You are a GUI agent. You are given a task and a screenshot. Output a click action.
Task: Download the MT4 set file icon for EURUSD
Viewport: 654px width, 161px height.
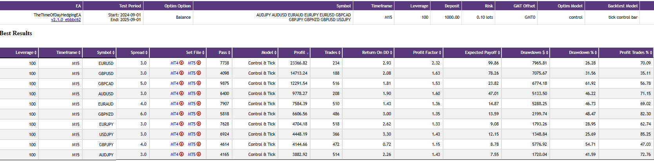182,63
